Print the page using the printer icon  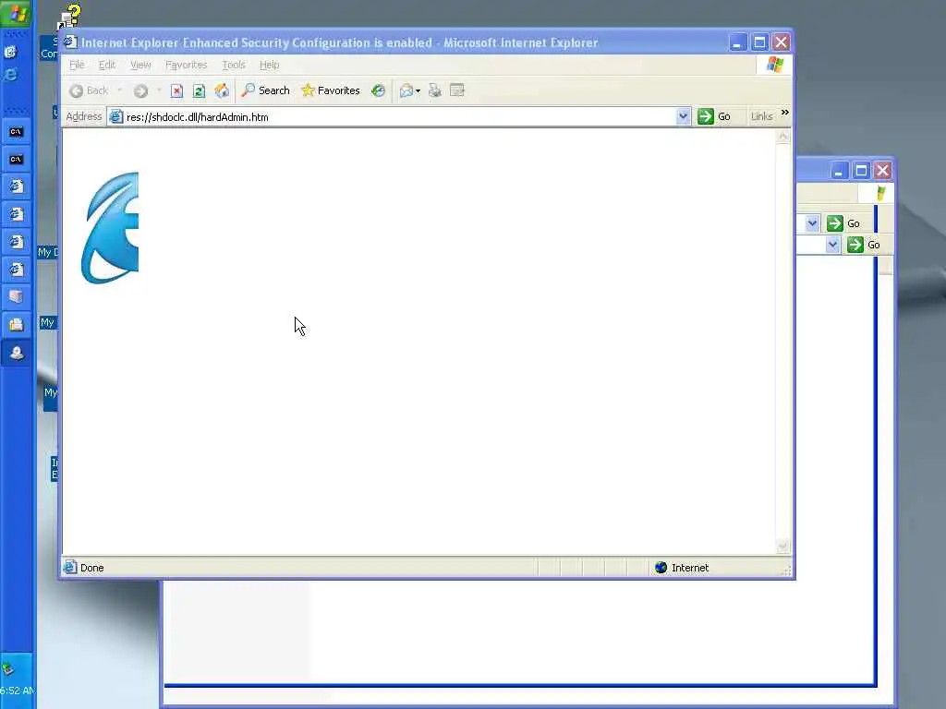point(434,90)
